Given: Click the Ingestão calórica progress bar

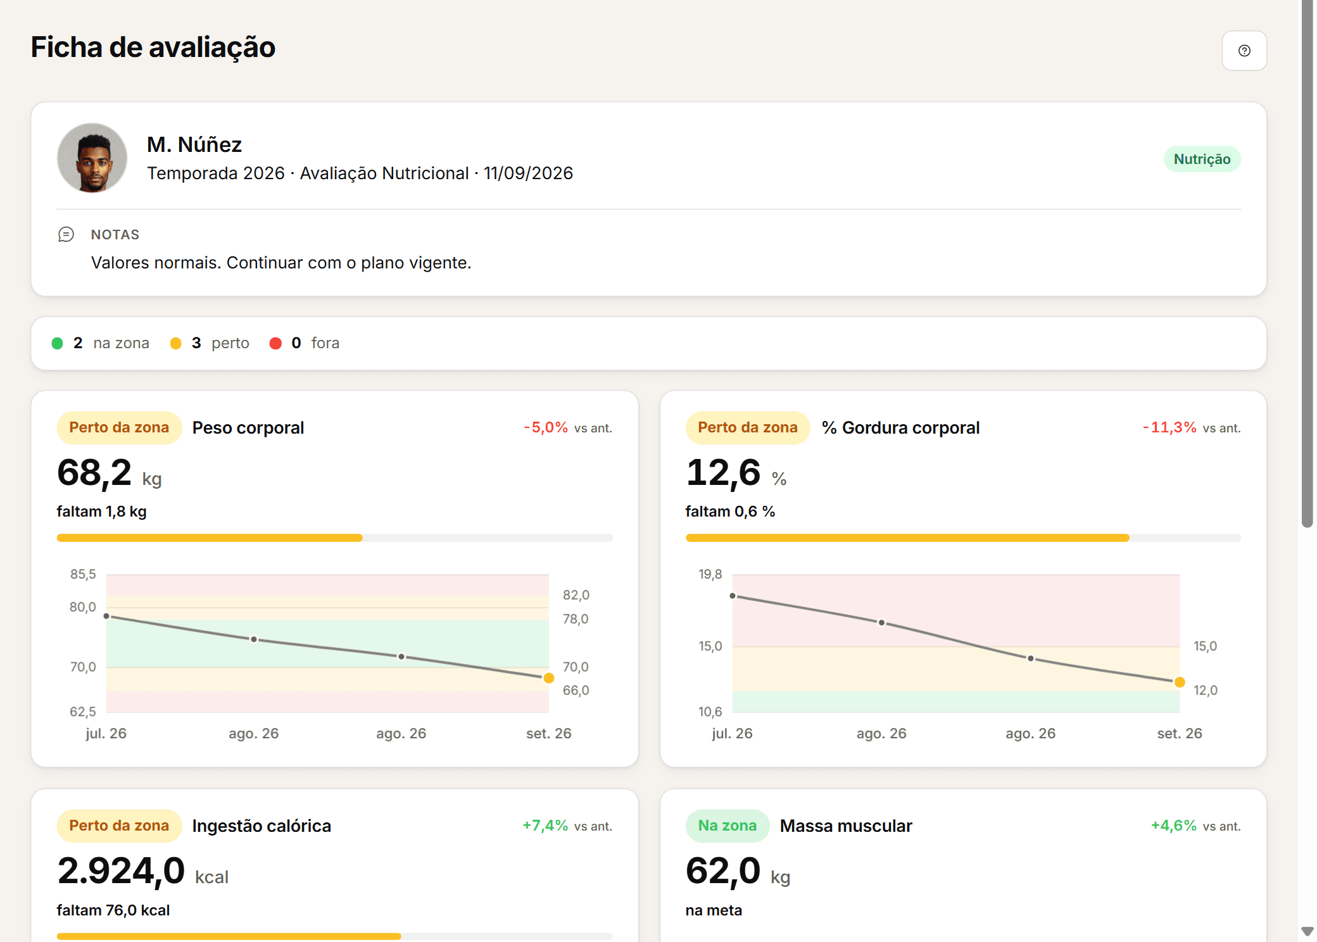Looking at the screenshot, I should 334,936.
